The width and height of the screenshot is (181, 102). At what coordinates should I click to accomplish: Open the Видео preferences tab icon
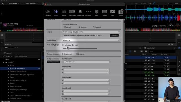coord(105,12)
